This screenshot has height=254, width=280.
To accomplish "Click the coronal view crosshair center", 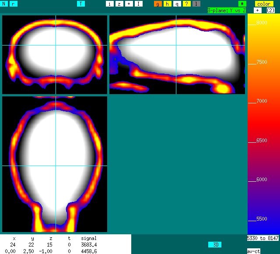I will [x=56, y=45].
